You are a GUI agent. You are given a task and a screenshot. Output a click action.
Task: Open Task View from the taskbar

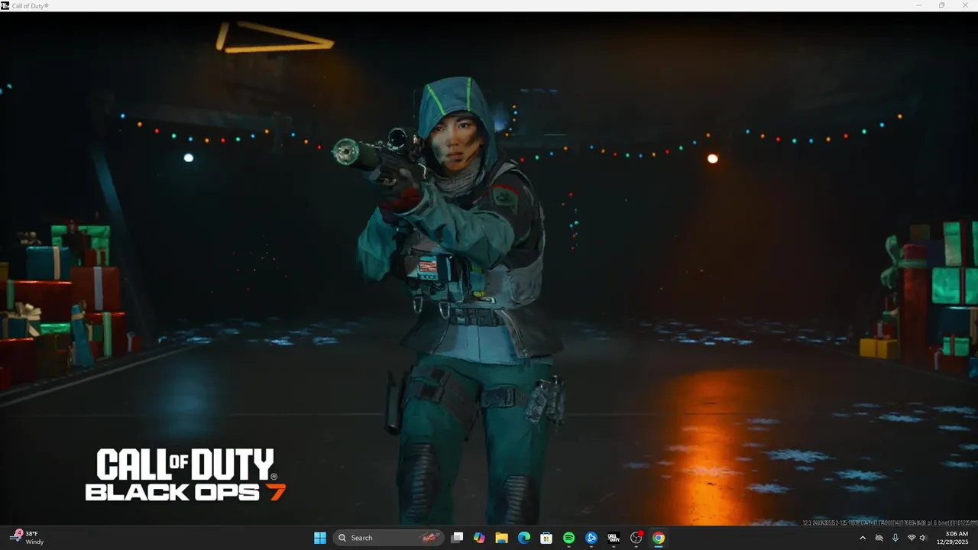[457, 538]
